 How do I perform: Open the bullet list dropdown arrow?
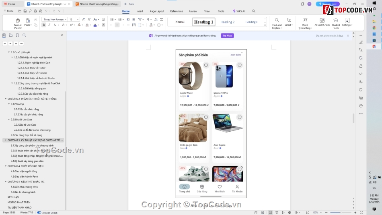[115, 19]
